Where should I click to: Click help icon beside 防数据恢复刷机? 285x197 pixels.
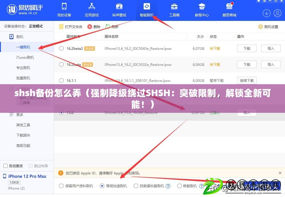tap(168, 186)
